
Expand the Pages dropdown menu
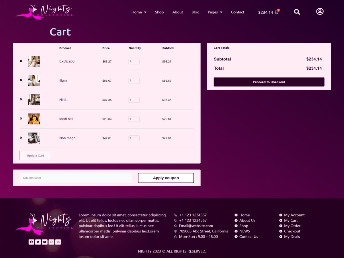click(x=215, y=12)
